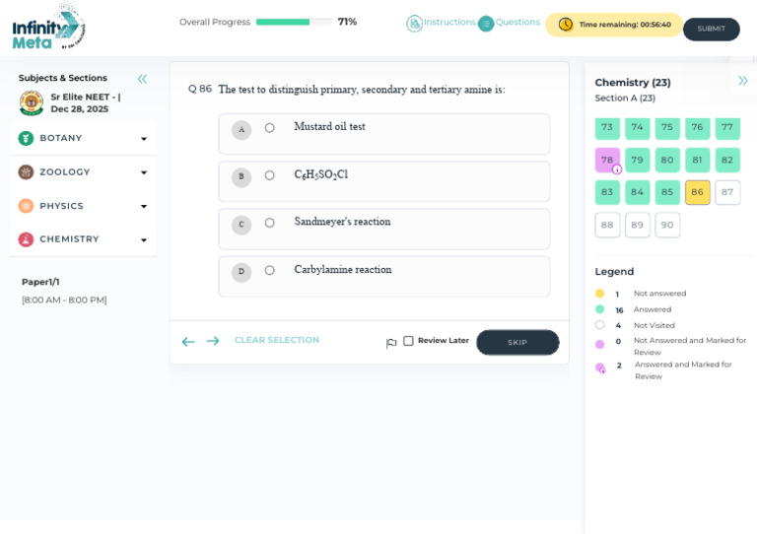This screenshot has width=757, height=534.
Task: Click the Overall Progress bar
Action: [x=294, y=22]
